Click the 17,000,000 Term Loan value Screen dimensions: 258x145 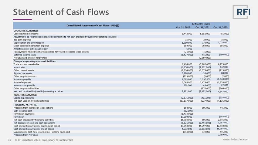tap(186, 117)
